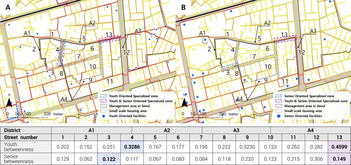Select the youth value 0.222
The height and width of the screenshot is (165, 351).
click(x=224, y=147)
